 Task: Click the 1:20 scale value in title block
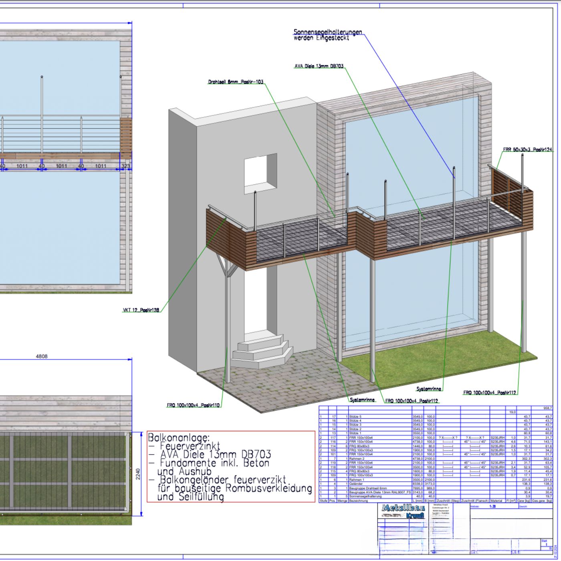coord(492,507)
